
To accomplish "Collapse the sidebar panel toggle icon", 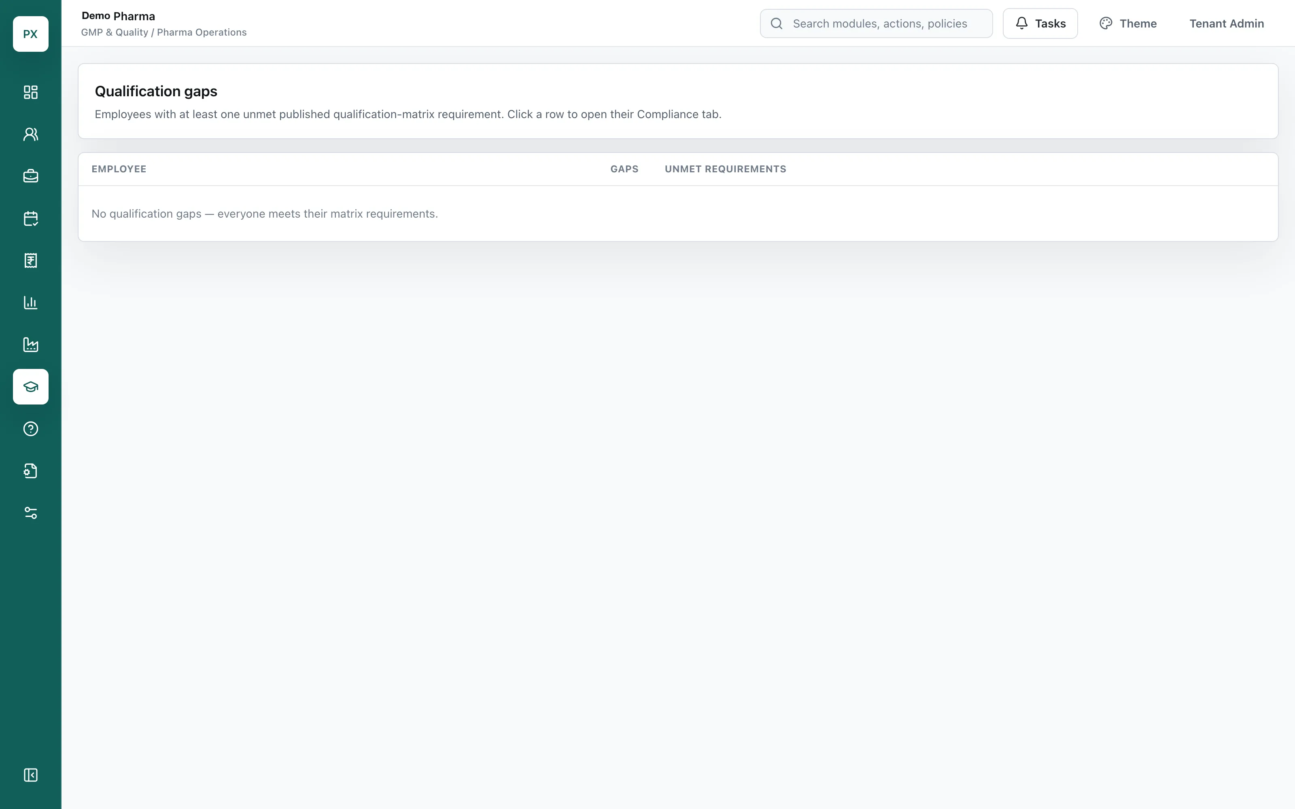I will pos(30,775).
